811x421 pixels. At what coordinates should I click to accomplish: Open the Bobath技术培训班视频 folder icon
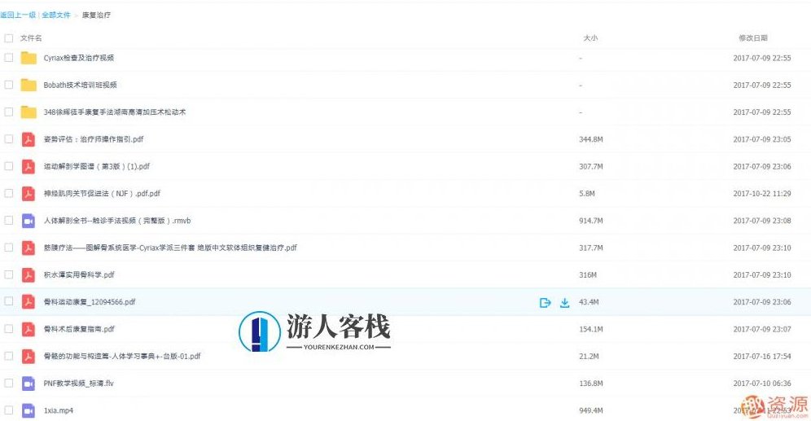pyautogui.click(x=28, y=85)
